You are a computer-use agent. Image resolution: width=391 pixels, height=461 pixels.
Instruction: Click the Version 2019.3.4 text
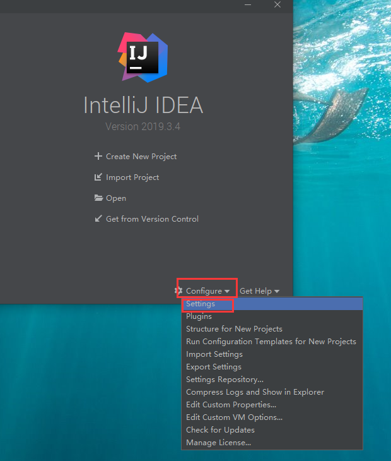coord(143,127)
